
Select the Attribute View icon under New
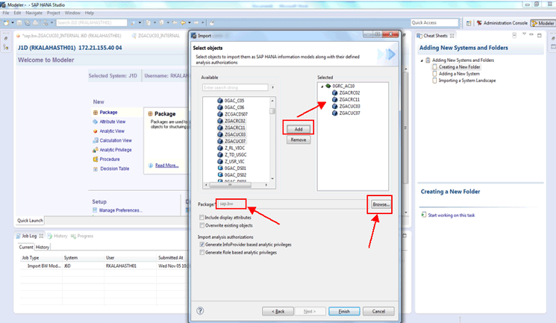(95, 122)
